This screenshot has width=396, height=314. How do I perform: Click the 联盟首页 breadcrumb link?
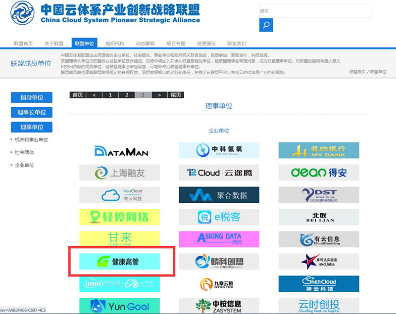[x=357, y=72]
